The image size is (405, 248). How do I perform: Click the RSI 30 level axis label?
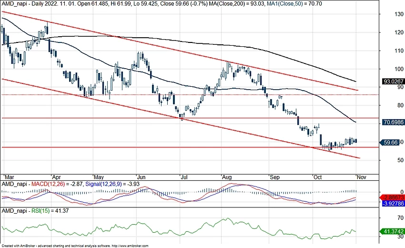(x=400, y=237)
